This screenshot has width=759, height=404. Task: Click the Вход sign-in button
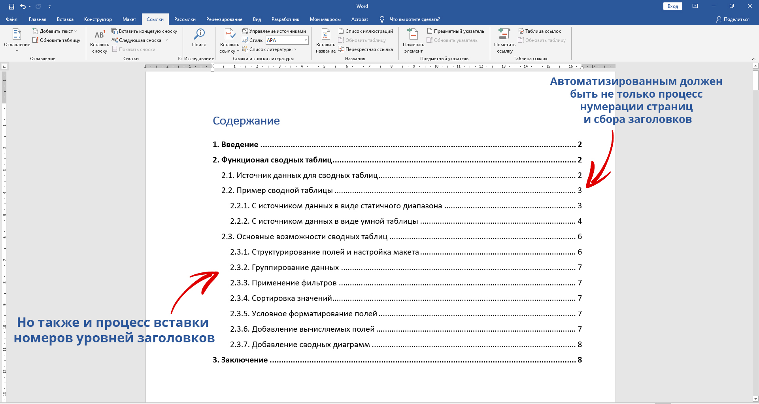pyautogui.click(x=672, y=6)
